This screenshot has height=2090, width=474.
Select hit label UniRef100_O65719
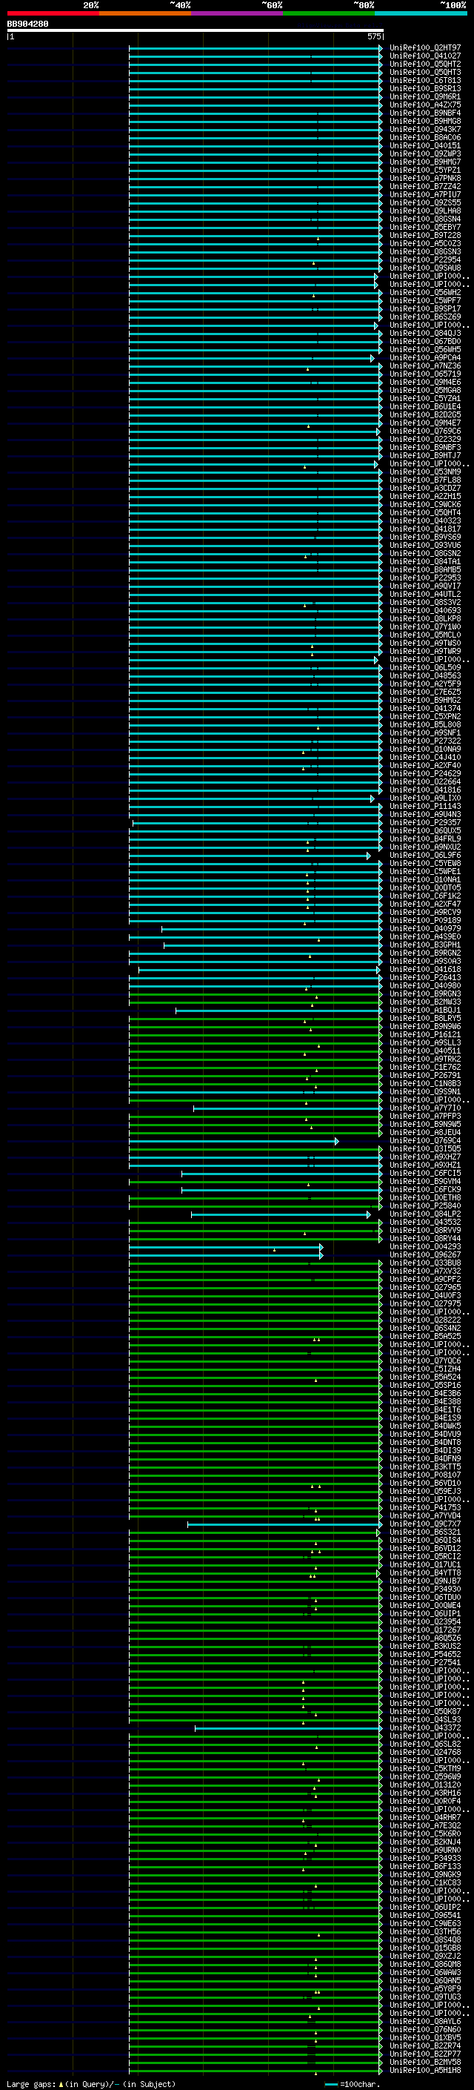(425, 374)
